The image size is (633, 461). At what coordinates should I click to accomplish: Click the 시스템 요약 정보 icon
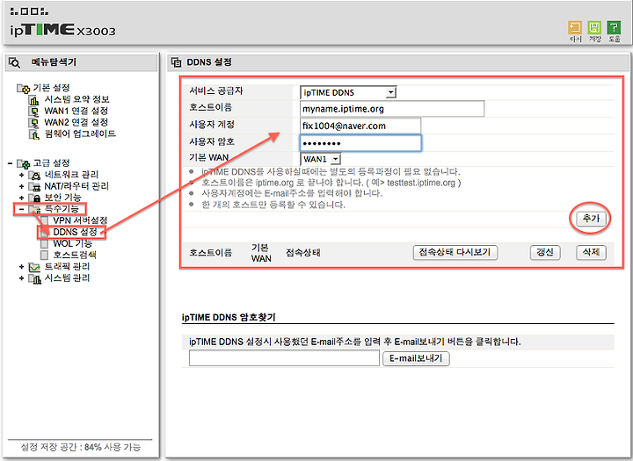pyautogui.click(x=34, y=99)
